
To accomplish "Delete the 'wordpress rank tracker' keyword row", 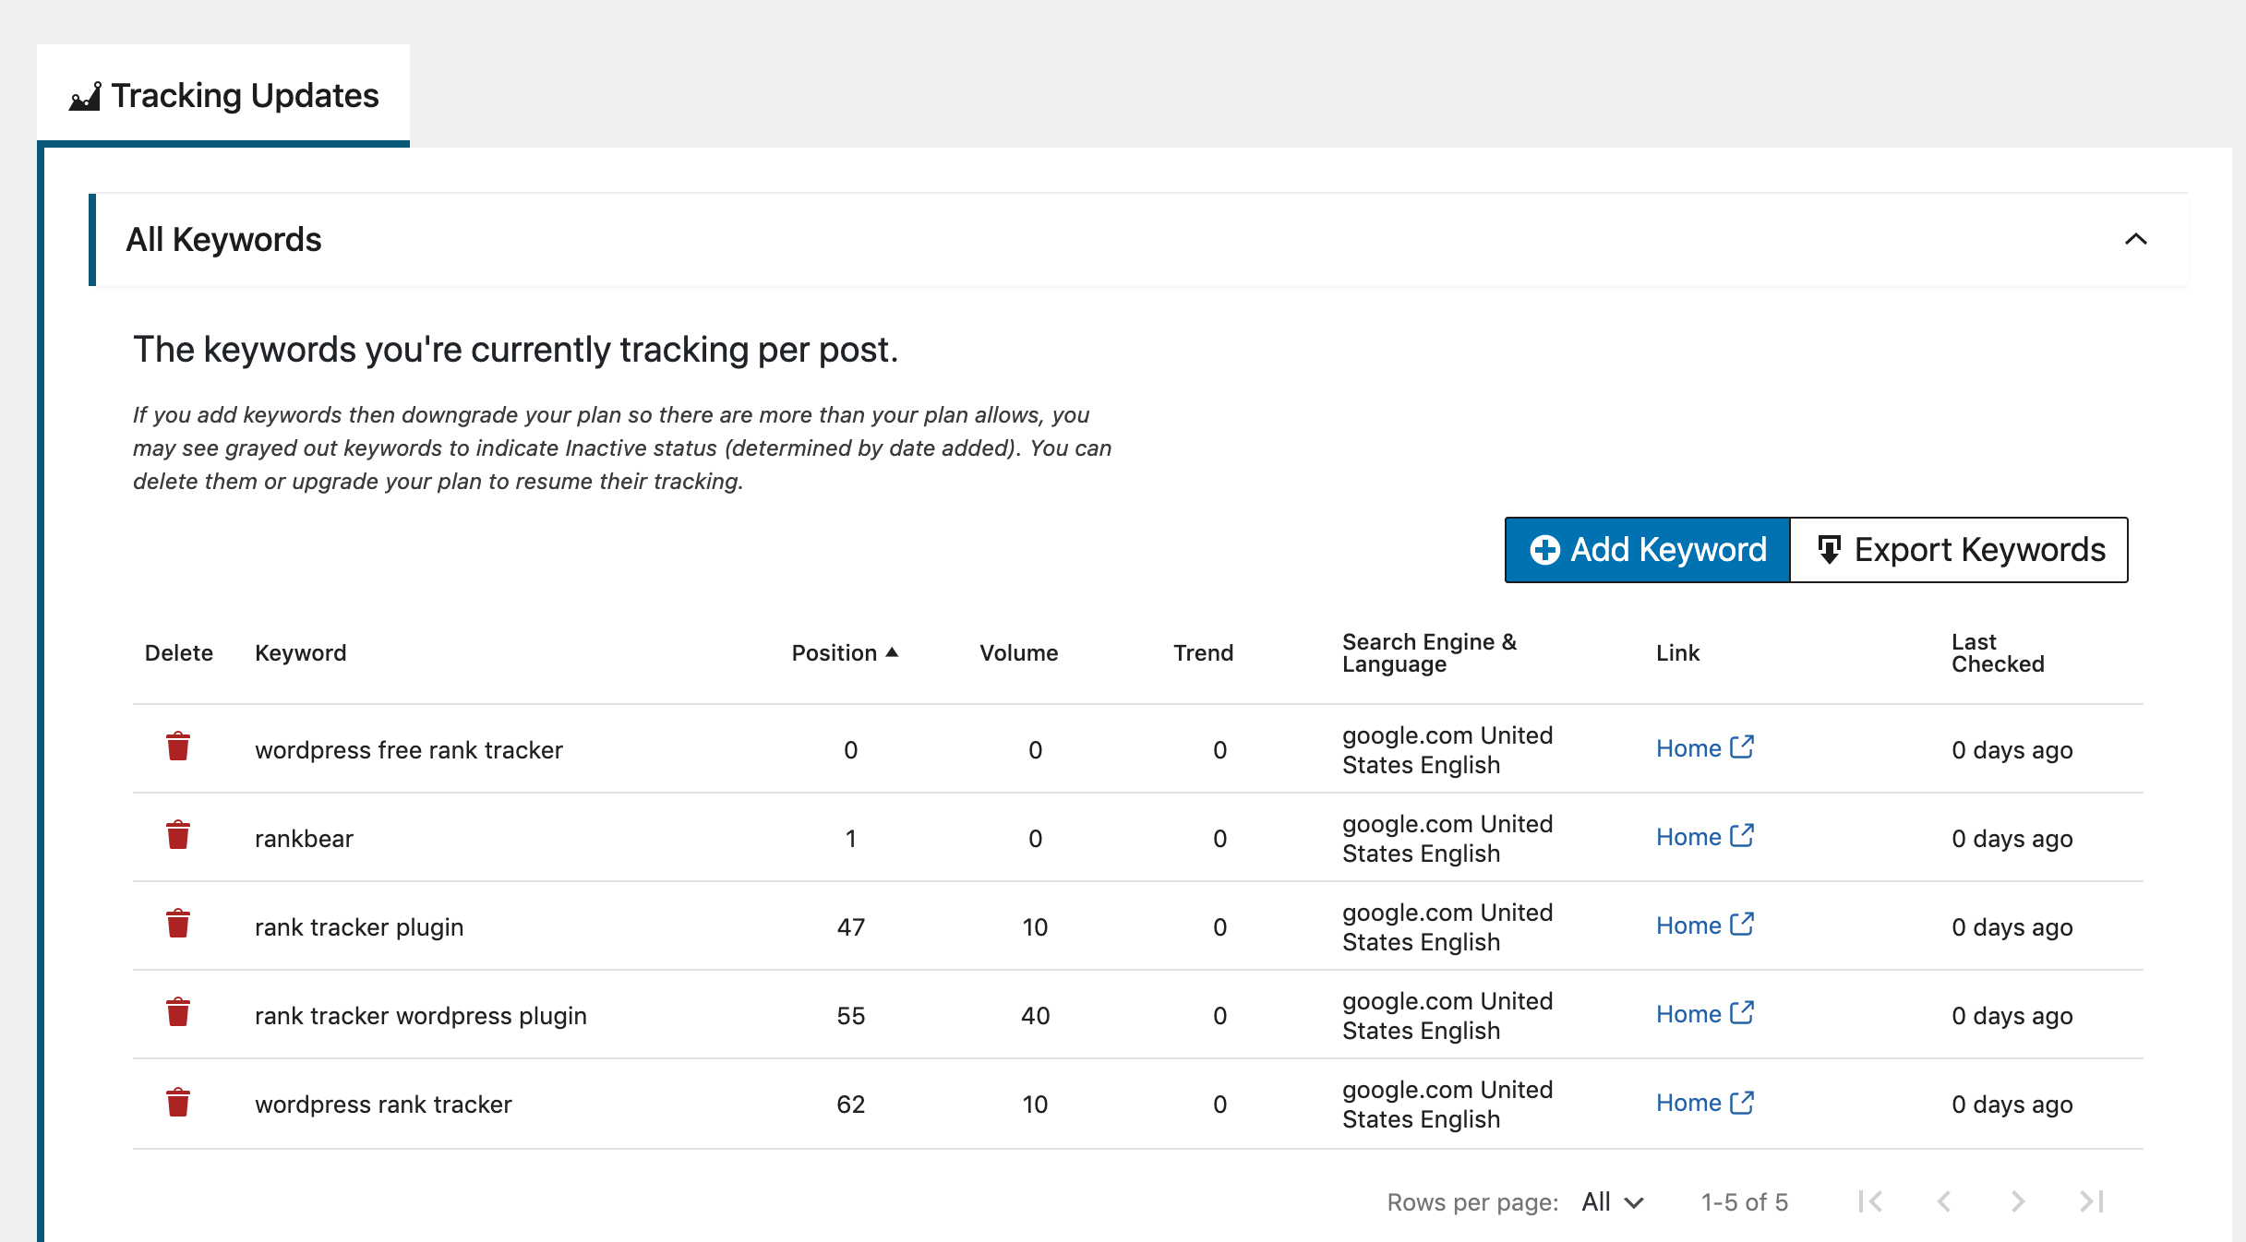I will coord(178,1102).
